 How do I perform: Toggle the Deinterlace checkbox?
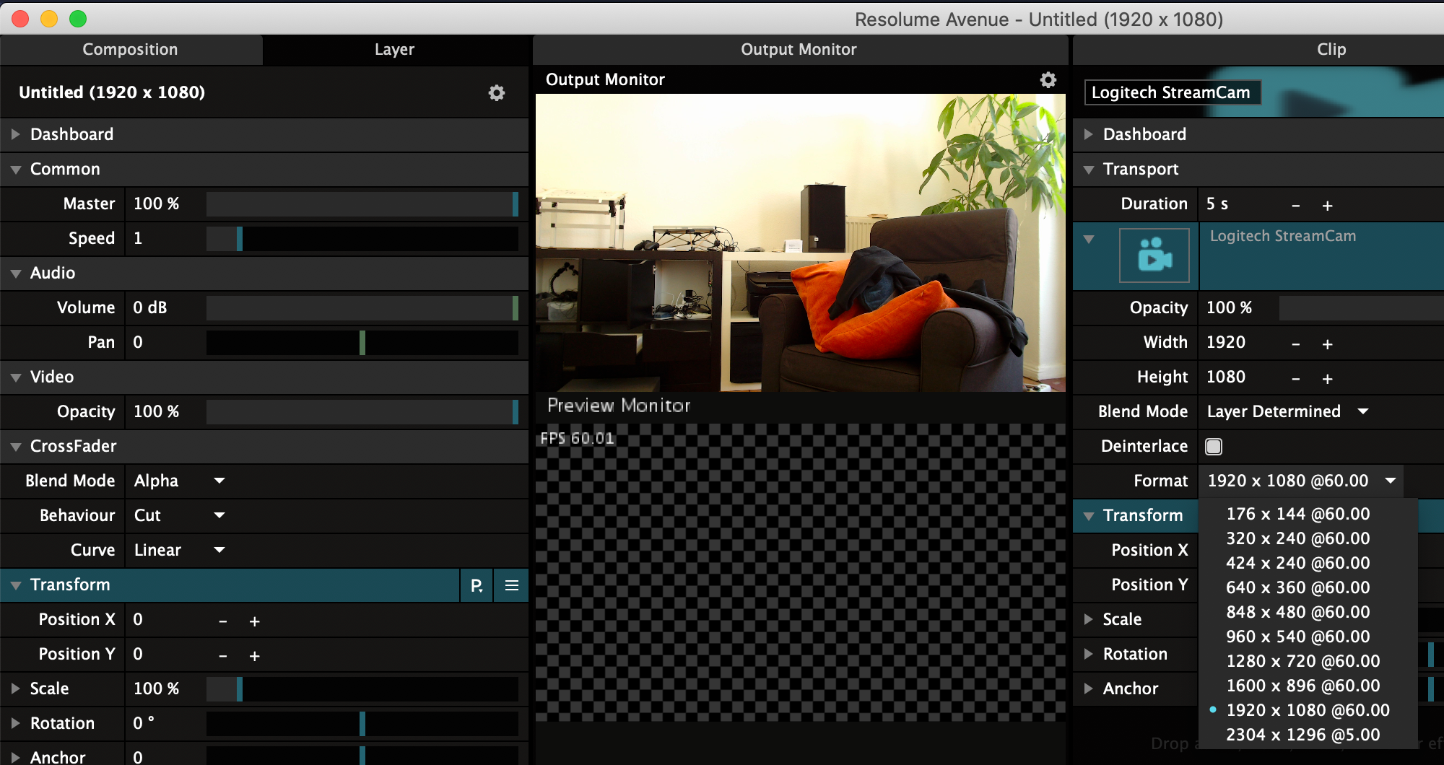(x=1214, y=447)
